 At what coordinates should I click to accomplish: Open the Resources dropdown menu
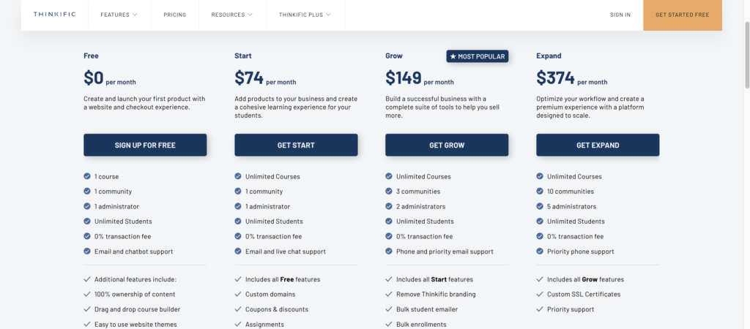pos(231,15)
